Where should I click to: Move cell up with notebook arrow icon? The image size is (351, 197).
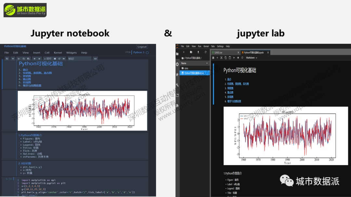34,59
